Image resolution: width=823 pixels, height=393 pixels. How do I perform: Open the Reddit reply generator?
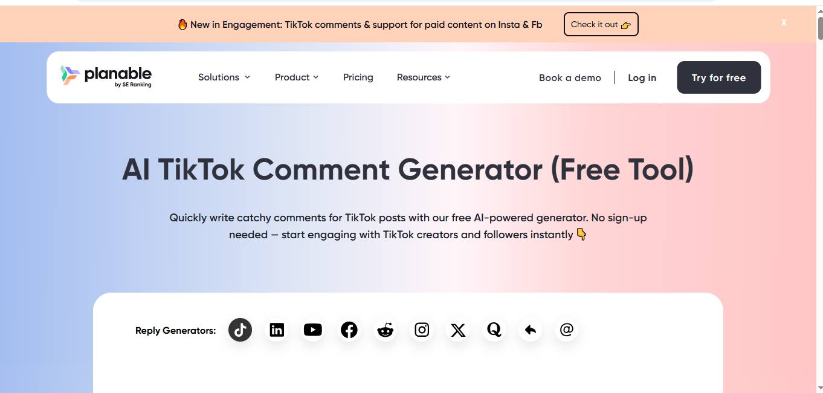[386, 330]
